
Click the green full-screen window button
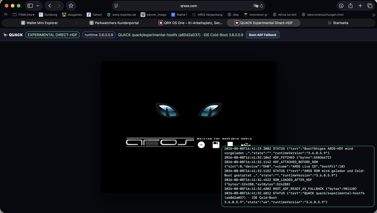(x=19, y=6)
